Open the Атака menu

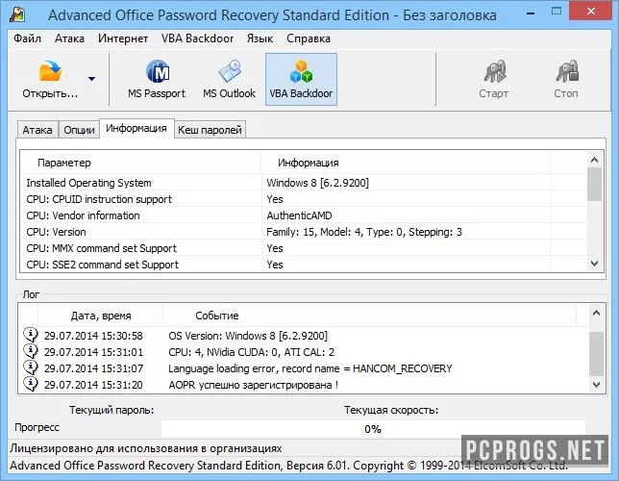click(69, 38)
